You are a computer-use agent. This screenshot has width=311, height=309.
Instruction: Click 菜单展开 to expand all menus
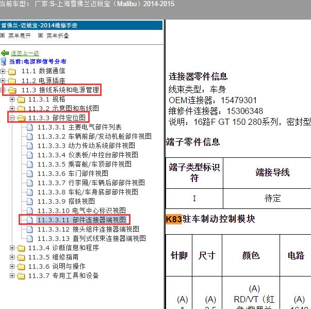[x=20, y=36]
